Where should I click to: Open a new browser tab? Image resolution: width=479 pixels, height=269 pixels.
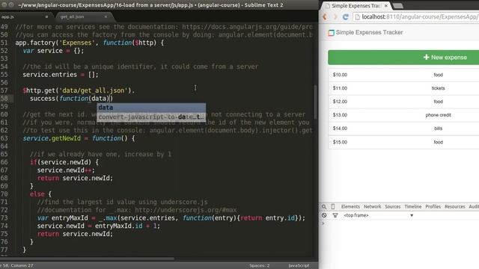click(397, 6)
